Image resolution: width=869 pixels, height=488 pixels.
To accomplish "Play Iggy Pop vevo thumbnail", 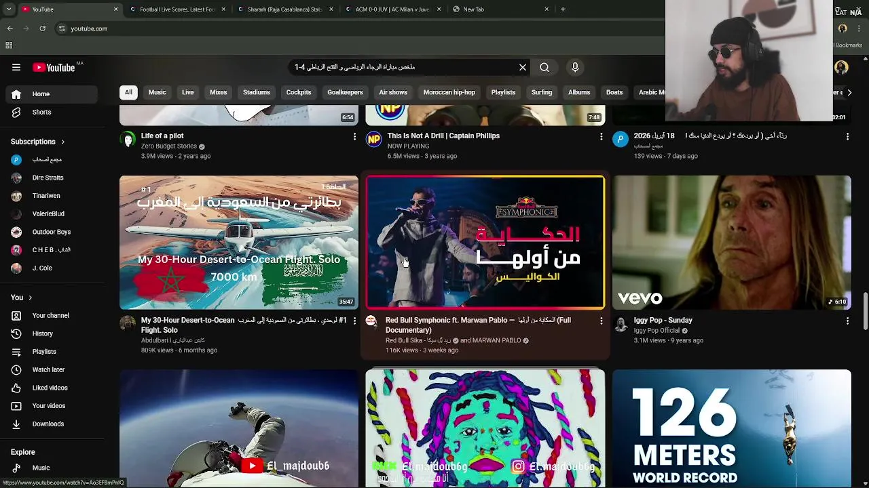I will (732, 243).
